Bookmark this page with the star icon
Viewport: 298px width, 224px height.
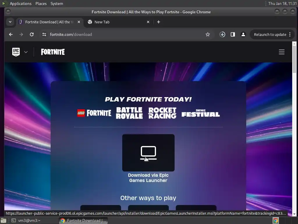pyautogui.click(x=208, y=34)
